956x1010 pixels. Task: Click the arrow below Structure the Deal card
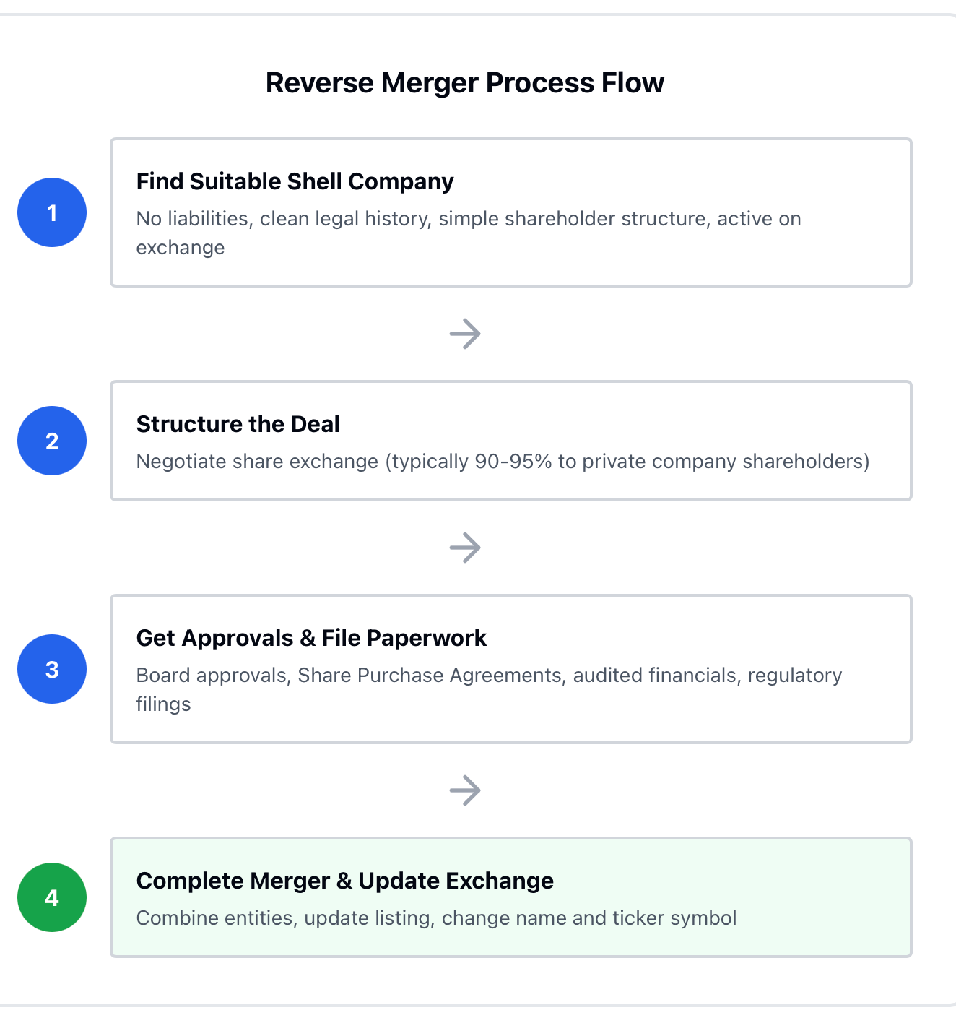pos(465,548)
